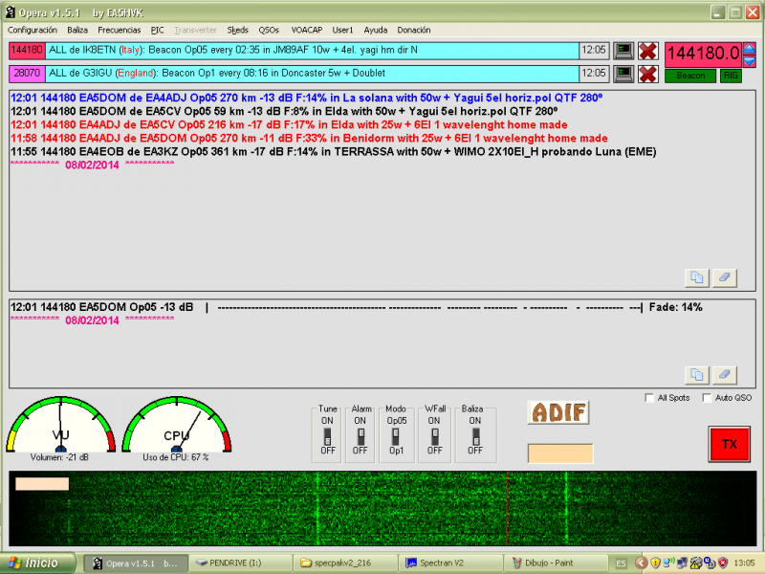The width and height of the screenshot is (765, 574).
Task: Expand hidden system tray icons arrow
Action: [x=641, y=563]
